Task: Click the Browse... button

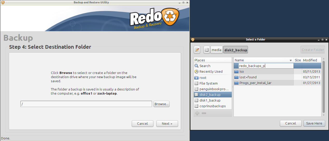Action: 161,104
